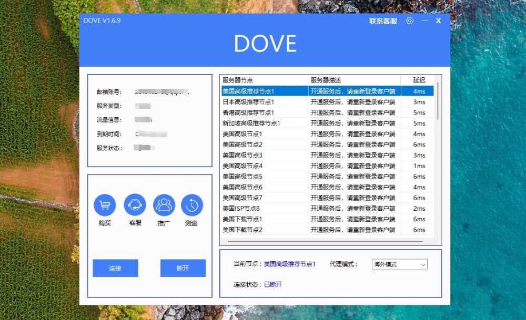Open settings via the gear icon

click(x=409, y=21)
